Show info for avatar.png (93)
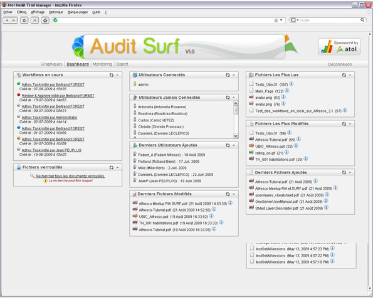373x298 pixels. [283, 97]
